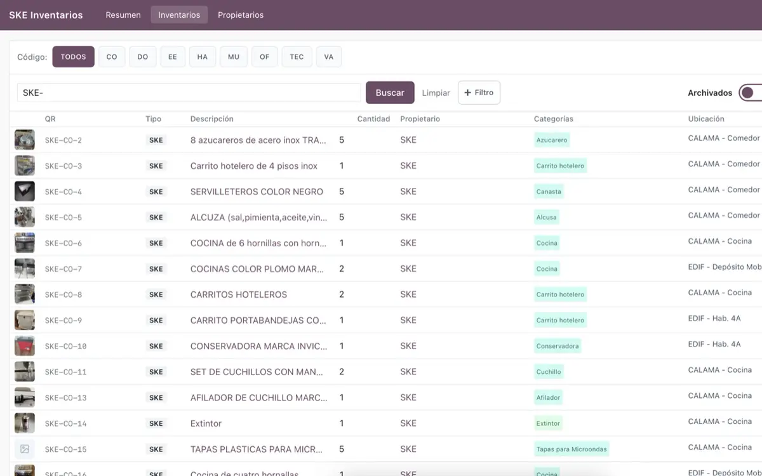Click placeholder image icon of SKE-CO-15
Image resolution: width=762 pixels, height=476 pixels.
coord(25,449)
